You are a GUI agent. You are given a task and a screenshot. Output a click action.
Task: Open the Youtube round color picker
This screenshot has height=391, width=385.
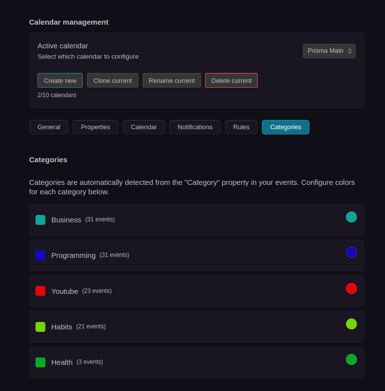(x=351, y=288)
